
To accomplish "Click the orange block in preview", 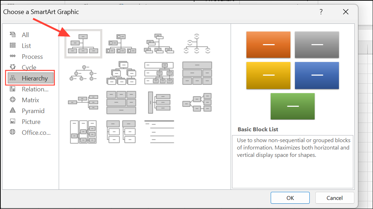I will (268, 44).
